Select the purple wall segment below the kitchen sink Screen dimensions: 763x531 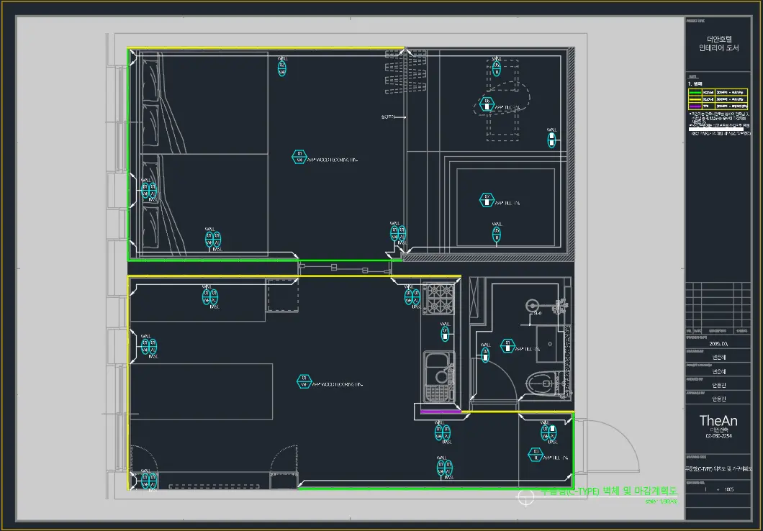click(x=441, y=412)
